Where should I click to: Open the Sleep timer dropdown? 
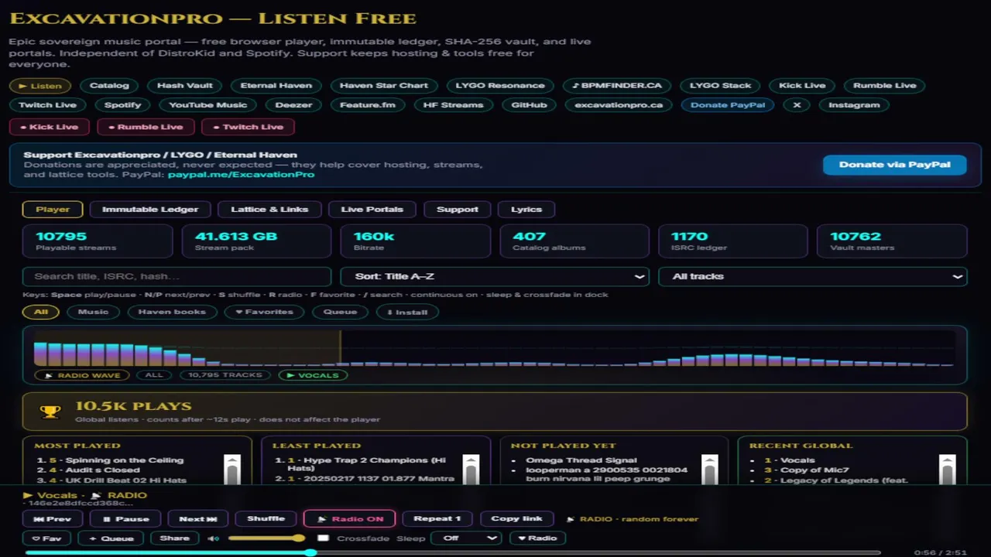tap(466, 538)
